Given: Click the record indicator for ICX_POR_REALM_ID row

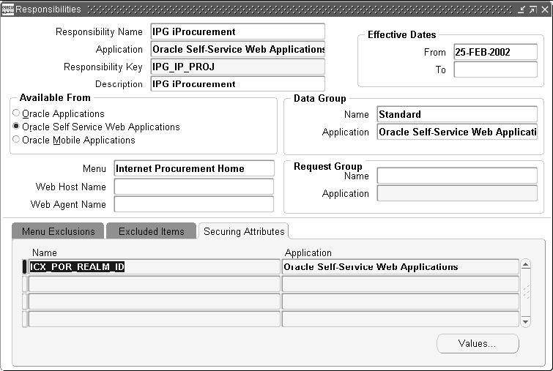Looking at the screenshot, I should (24, 266).
